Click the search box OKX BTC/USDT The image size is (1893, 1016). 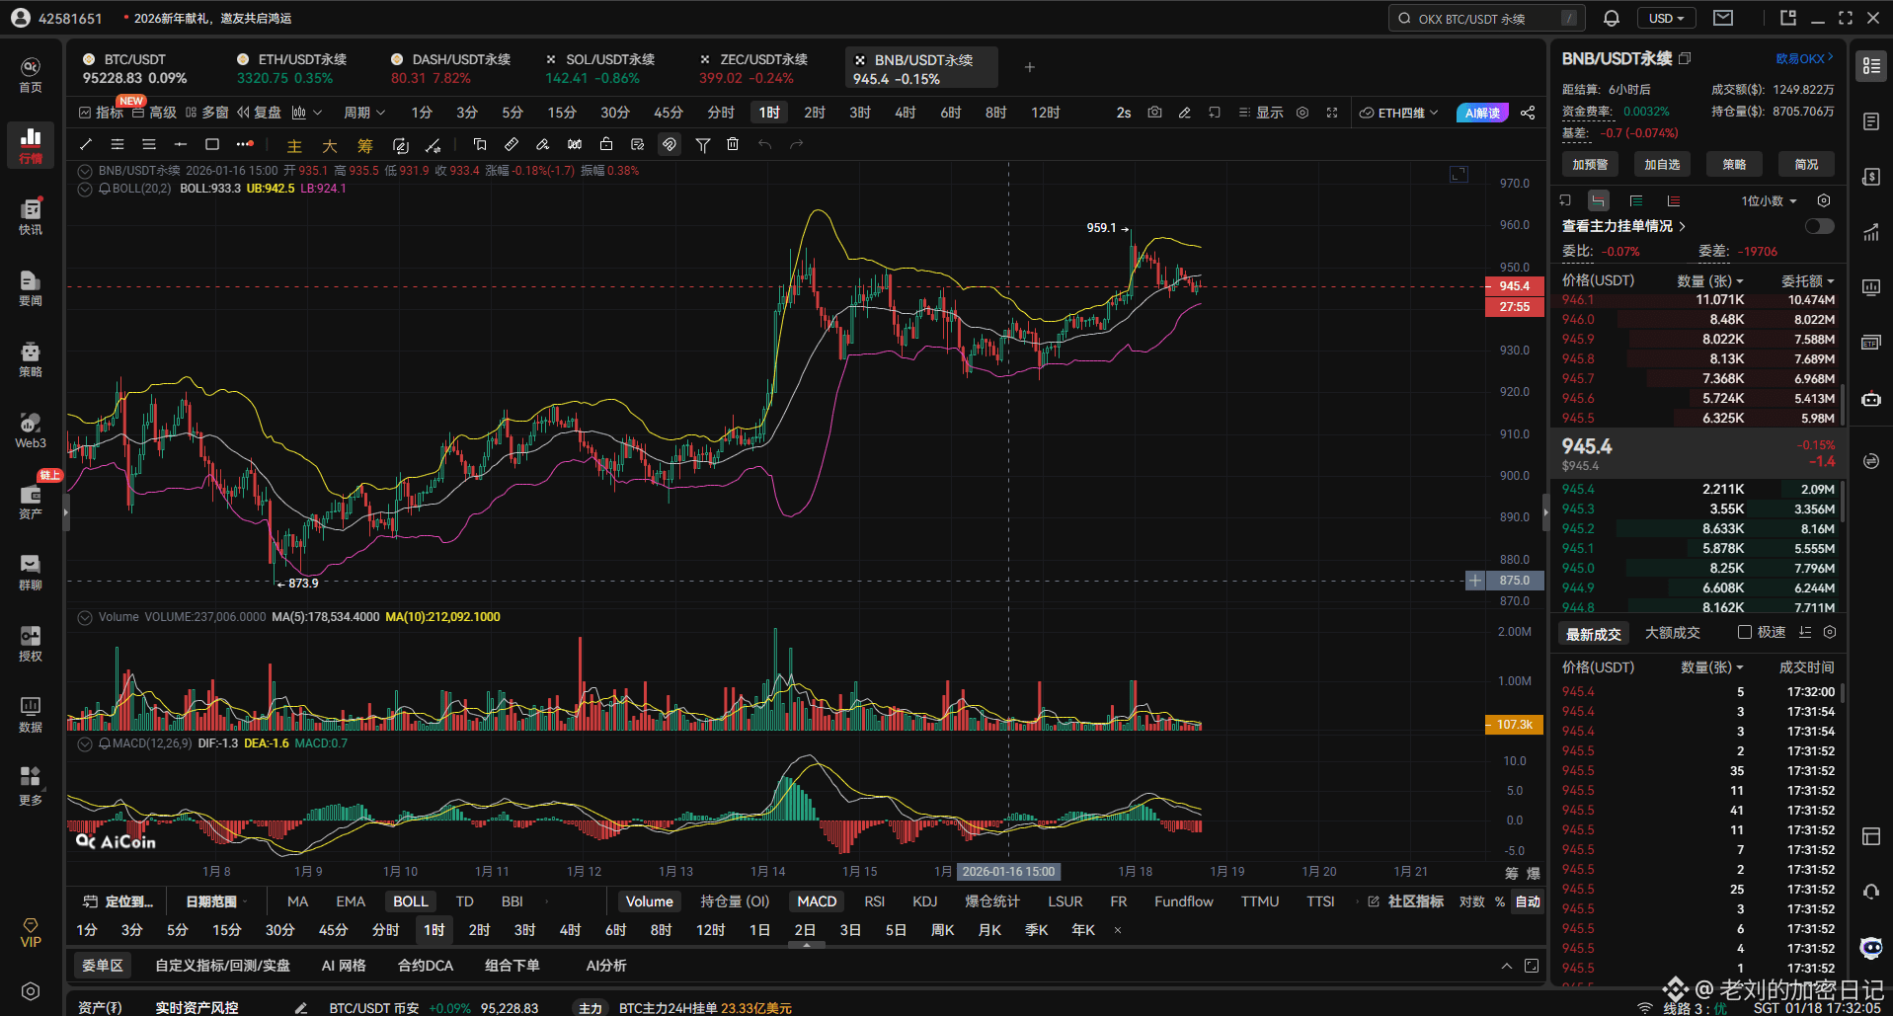coord(1486,18)
